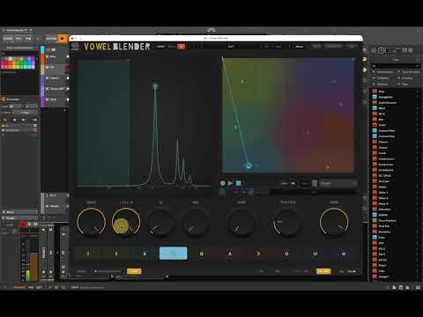Select the highlighted blue vowel button
Screen dimensions: 423x317
point(173,254)
